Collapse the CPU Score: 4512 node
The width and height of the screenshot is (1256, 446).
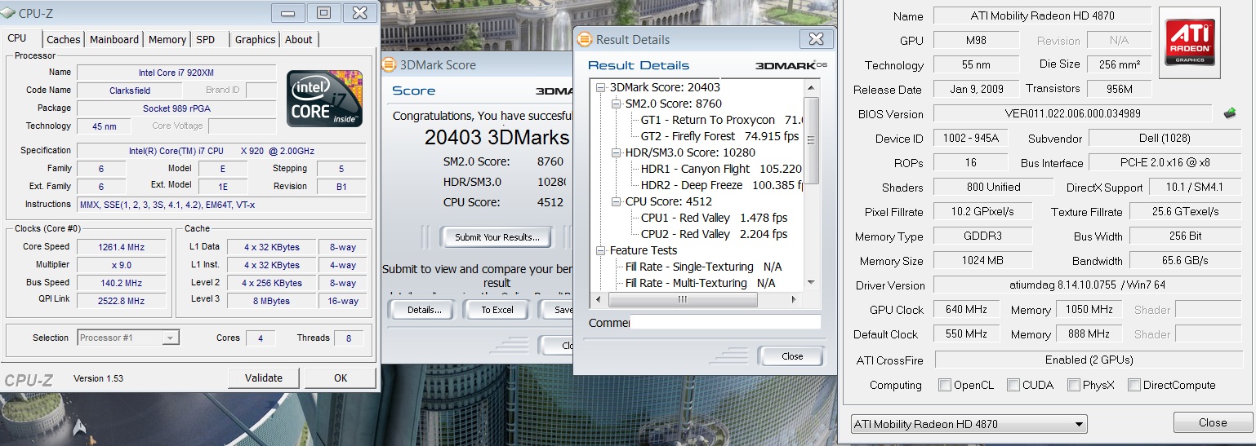[x=617, y=201]
